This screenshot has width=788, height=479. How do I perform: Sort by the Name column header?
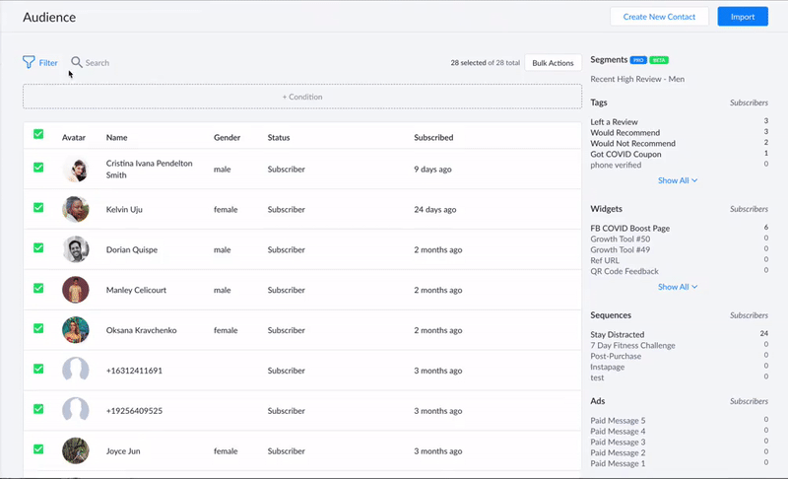[x=116, y=137]
